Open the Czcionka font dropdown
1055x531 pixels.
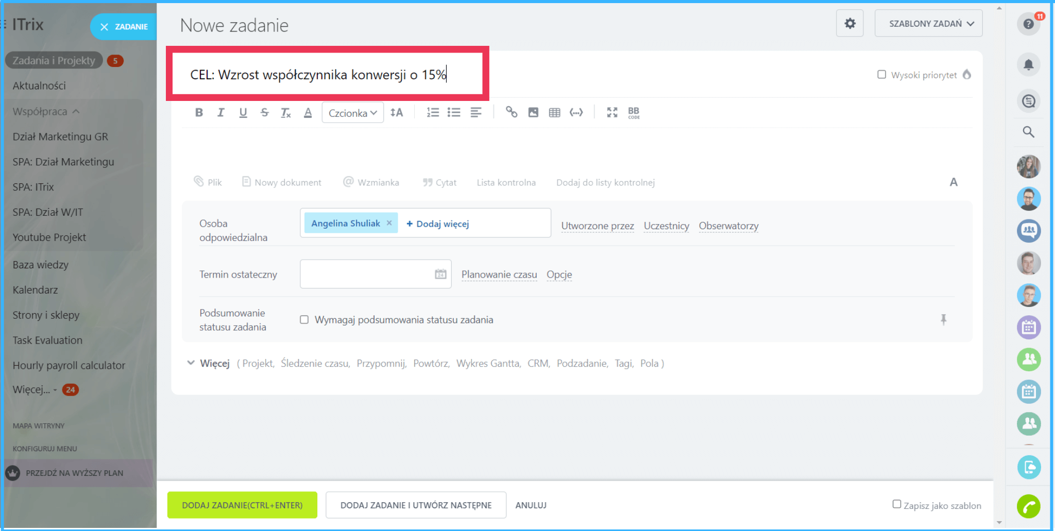click(x=352, y=113)
